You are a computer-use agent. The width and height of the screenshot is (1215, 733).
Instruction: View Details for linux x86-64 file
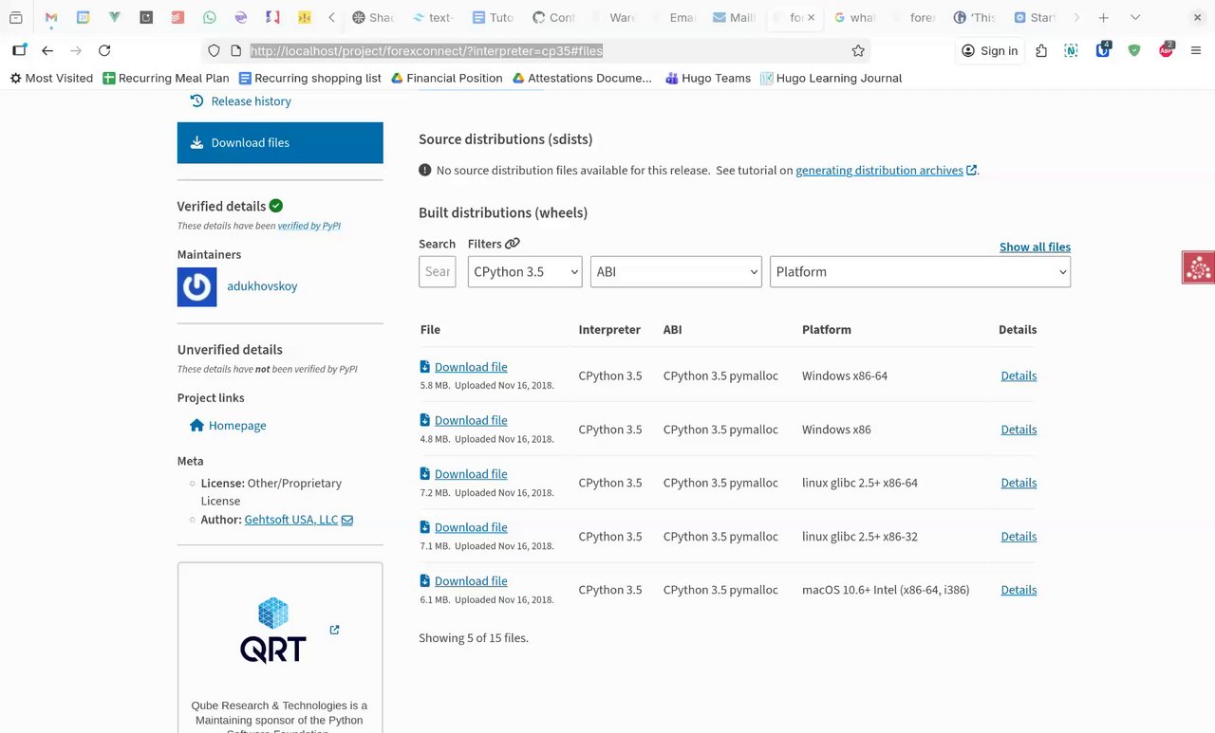point(1019,484)
